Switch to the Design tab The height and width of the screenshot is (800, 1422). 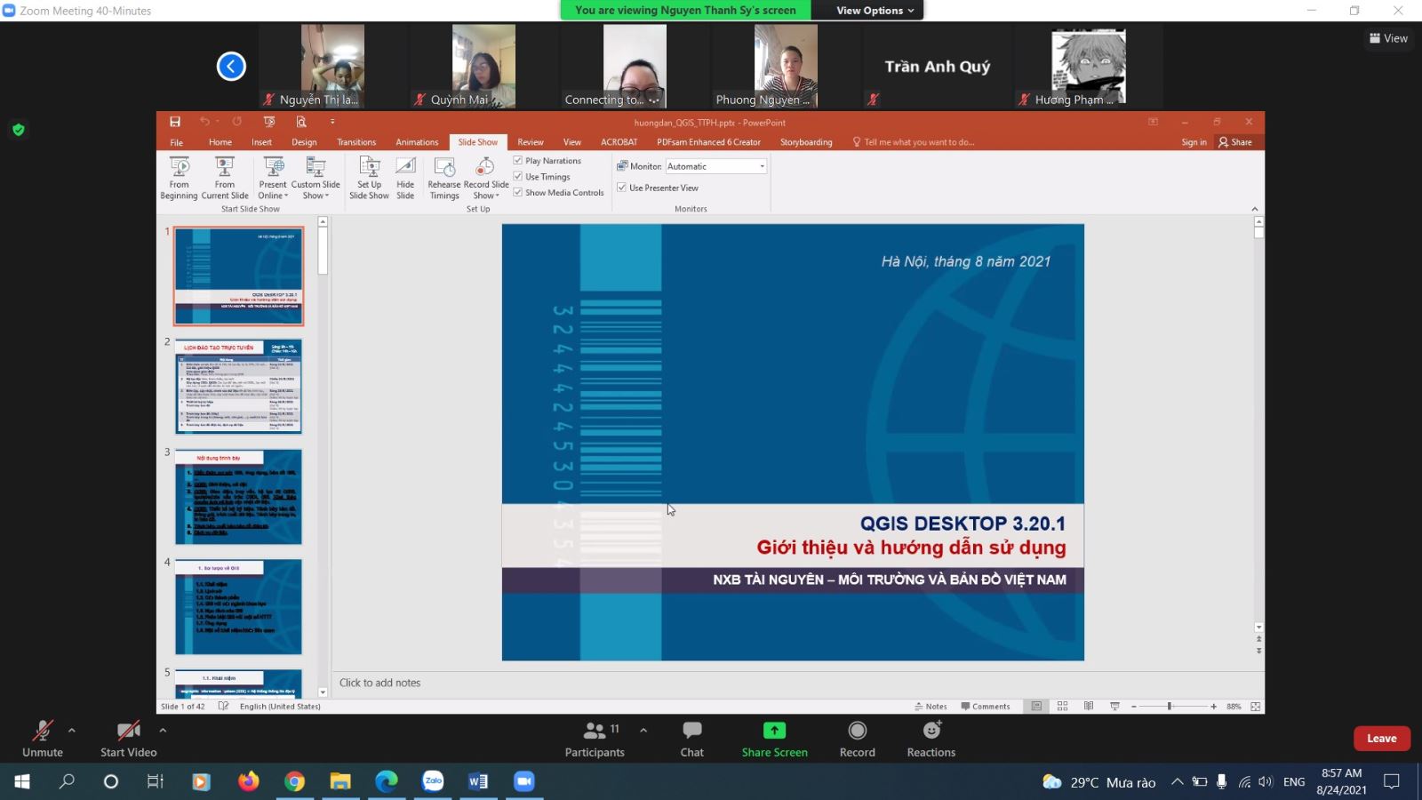coord(304,142)
